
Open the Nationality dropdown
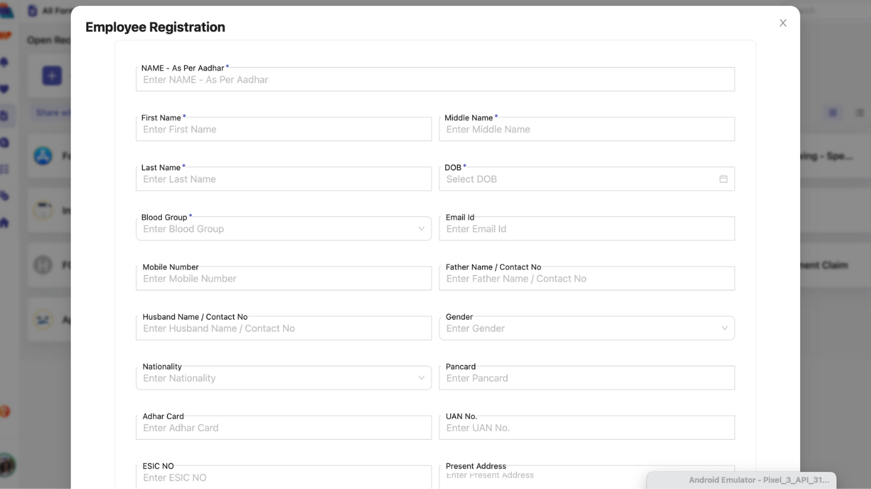click(x=421, y=378)
